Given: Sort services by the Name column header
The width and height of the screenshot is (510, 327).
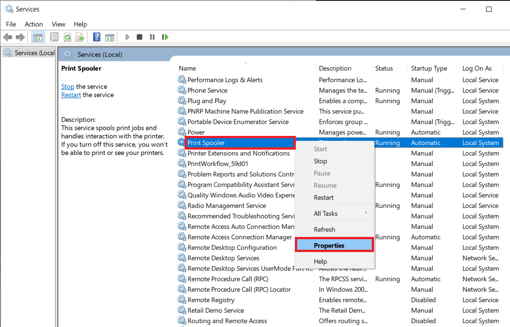Looking at the screenshot, I should (187, 68).
